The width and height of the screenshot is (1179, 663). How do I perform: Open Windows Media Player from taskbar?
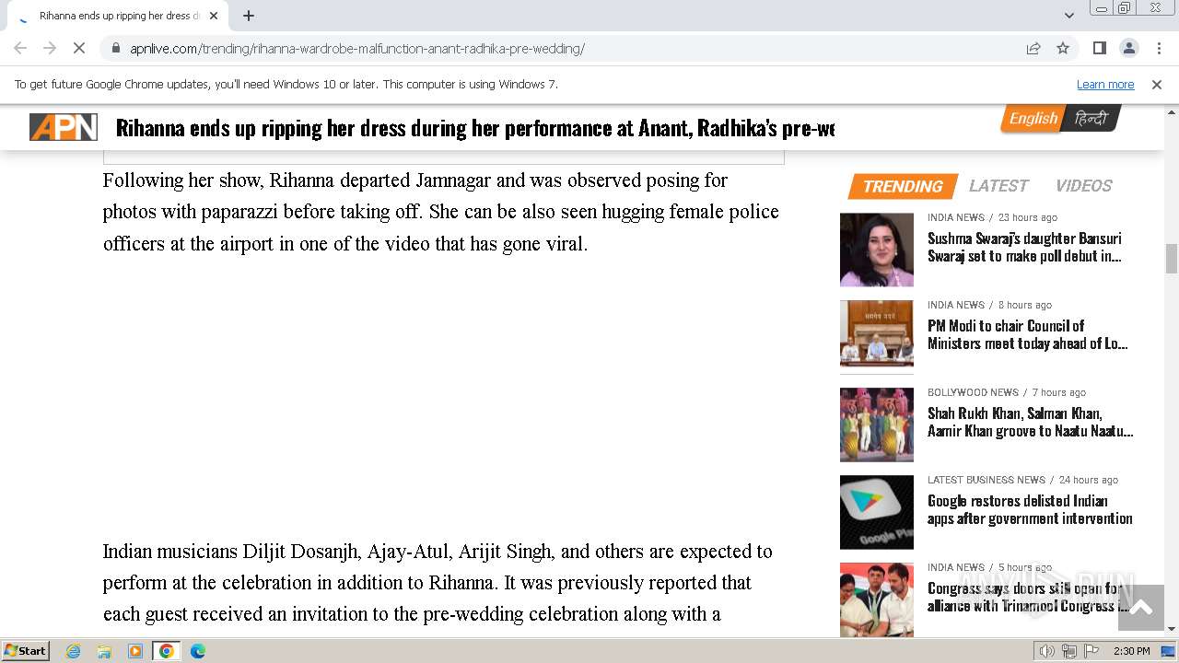(x=135, y=651)
